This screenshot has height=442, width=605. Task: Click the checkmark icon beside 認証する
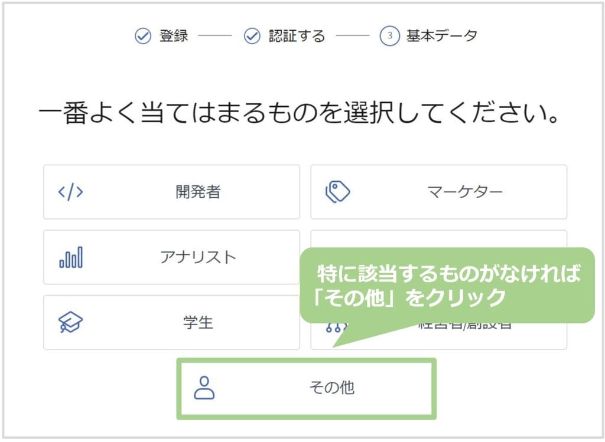coord(252,36)
